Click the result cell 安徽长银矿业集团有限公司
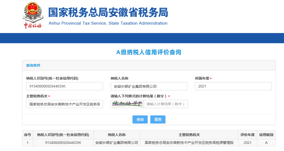 117,143
